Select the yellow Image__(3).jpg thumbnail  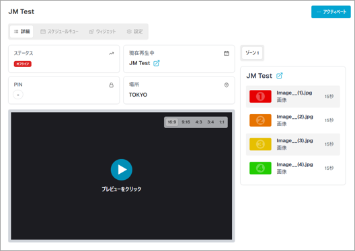260,144
